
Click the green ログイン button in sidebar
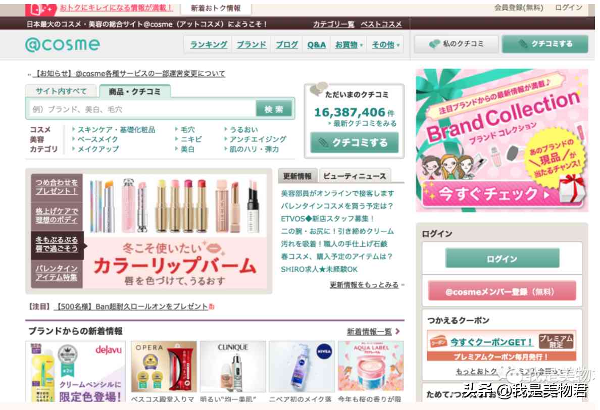coord(502,258)
